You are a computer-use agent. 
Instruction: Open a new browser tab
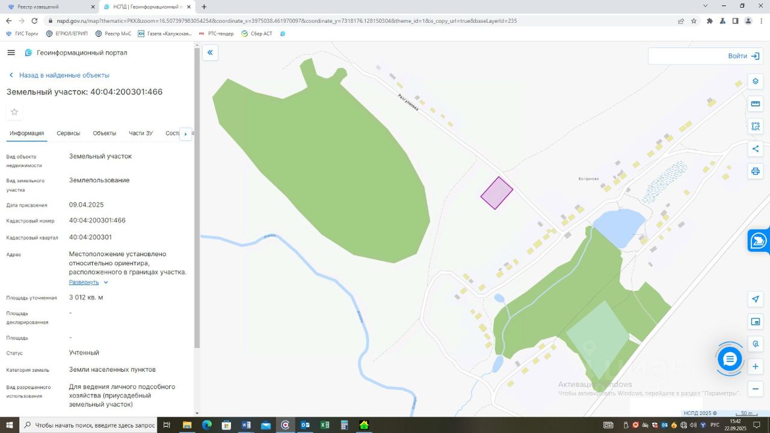pos(204,7)
